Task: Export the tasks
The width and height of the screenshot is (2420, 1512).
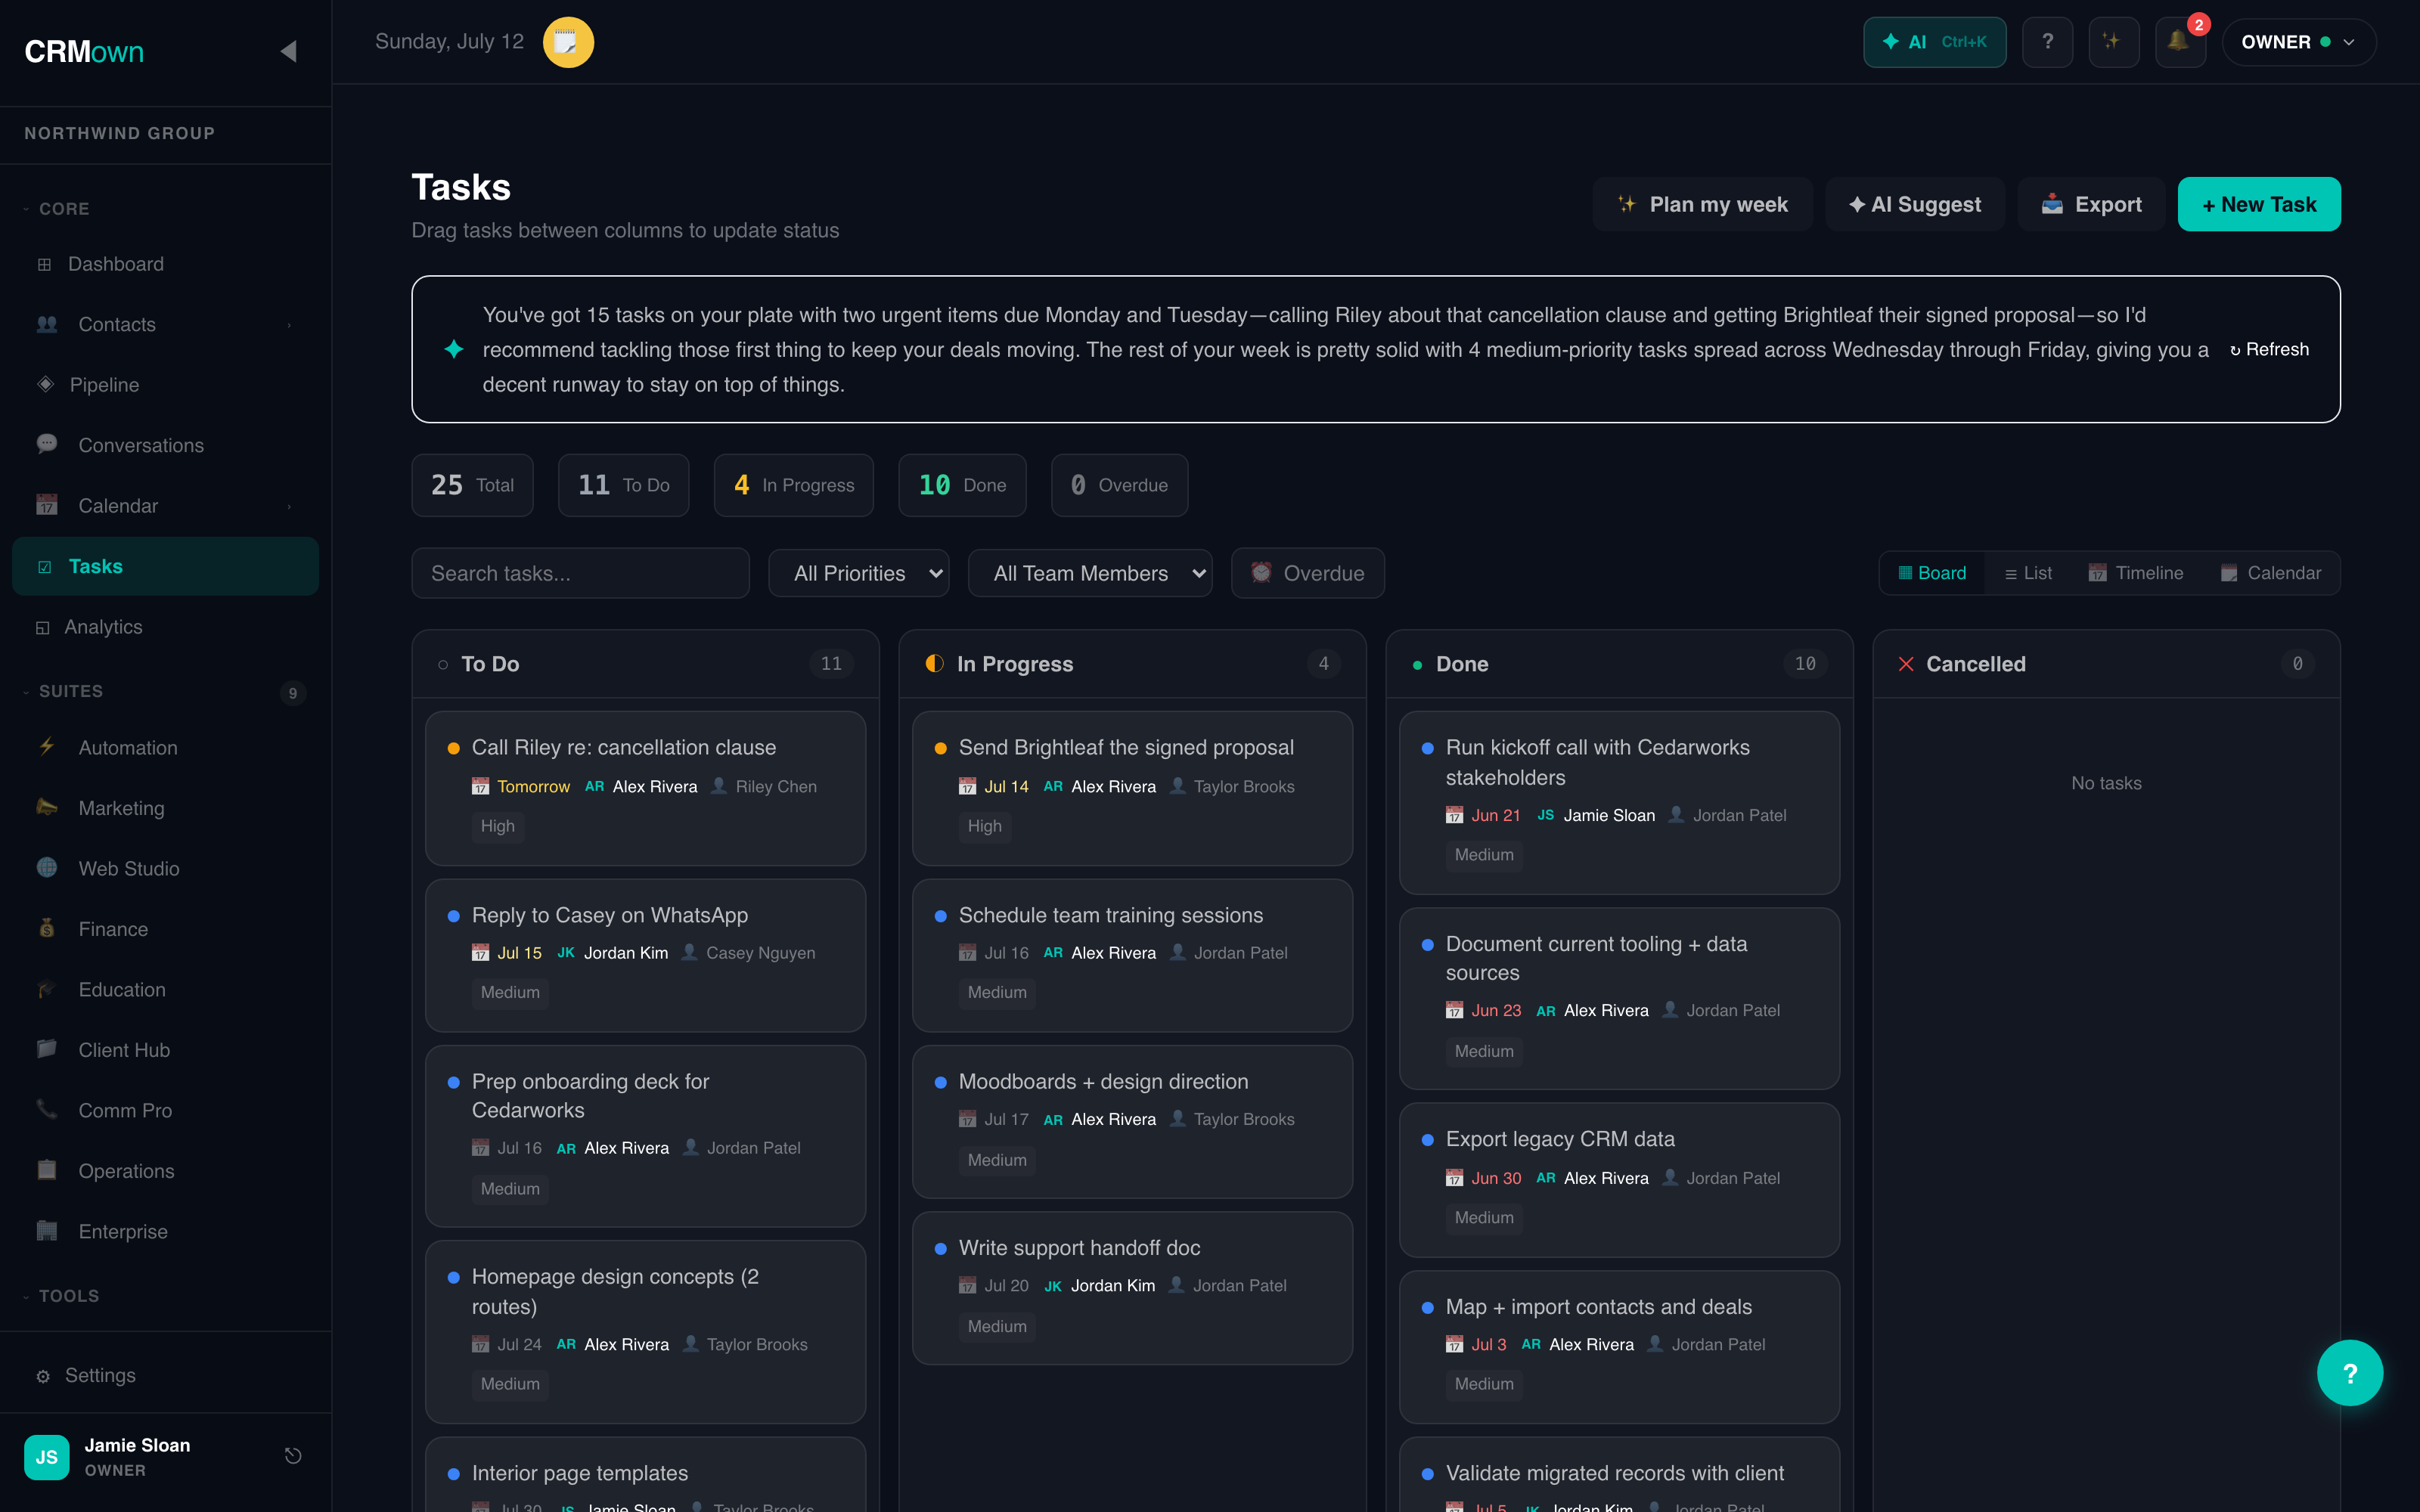Action: [x=2091, y=204]
